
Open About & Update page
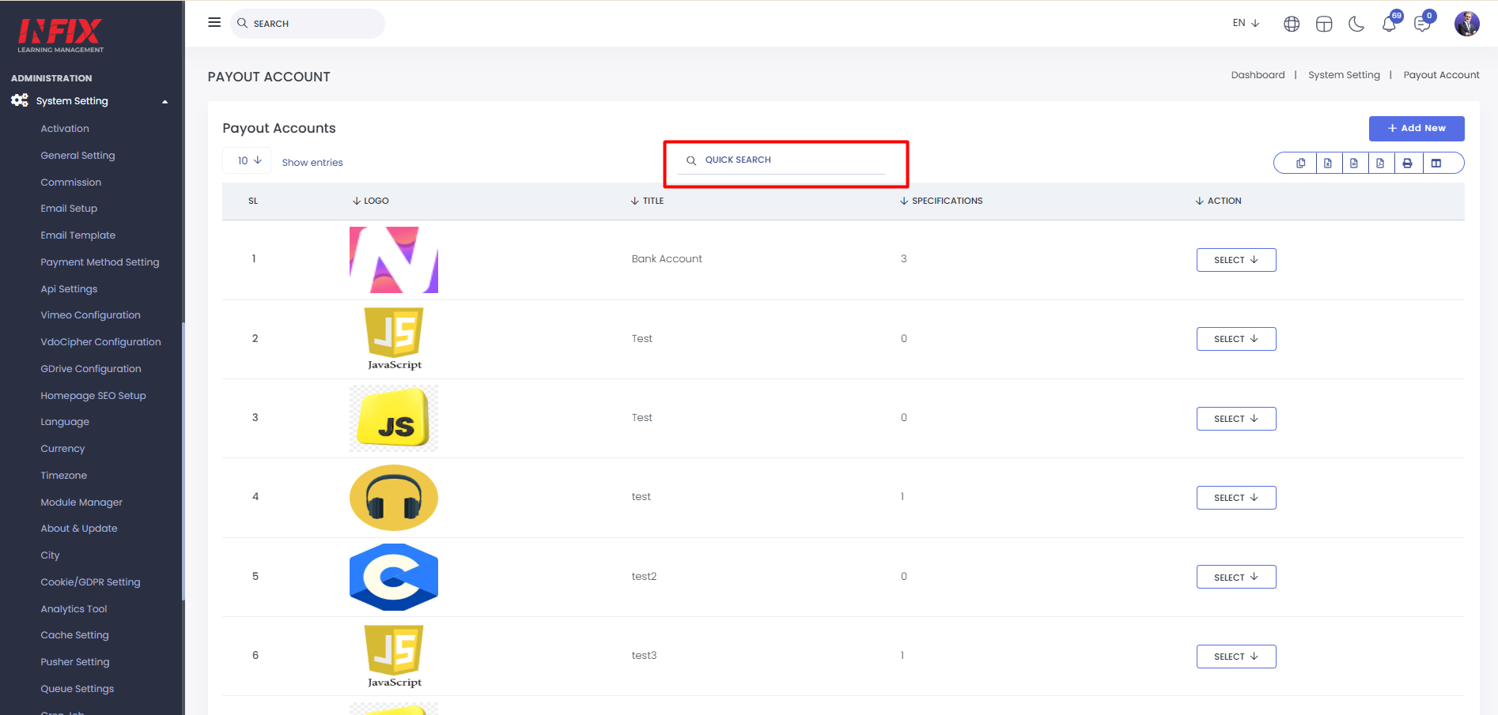pos(79,529)
